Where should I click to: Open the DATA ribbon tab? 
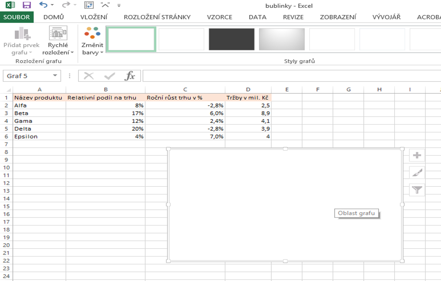[x=258, y=17]
